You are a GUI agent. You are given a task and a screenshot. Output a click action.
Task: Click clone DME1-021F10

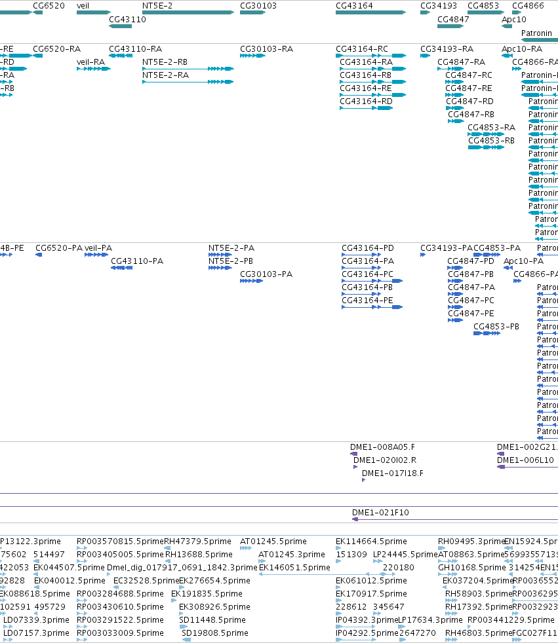coord(380,513)
